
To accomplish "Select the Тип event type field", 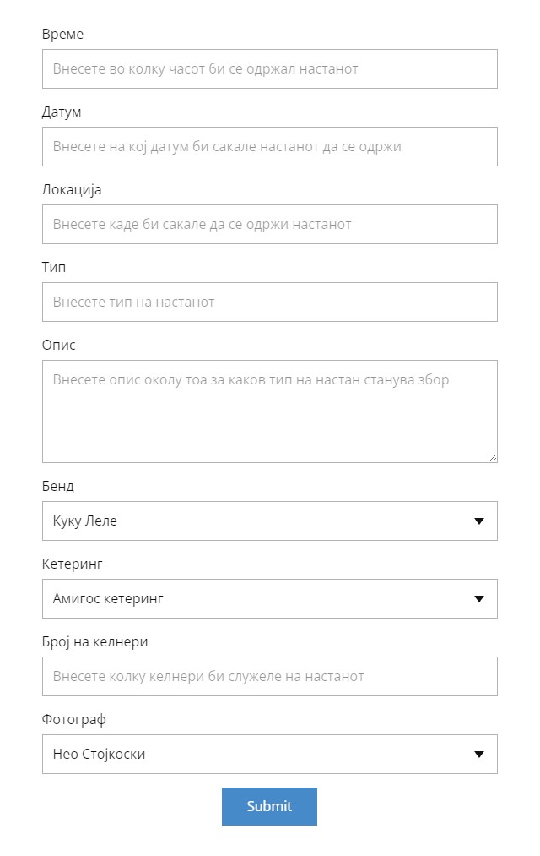I will pos(269,302).
